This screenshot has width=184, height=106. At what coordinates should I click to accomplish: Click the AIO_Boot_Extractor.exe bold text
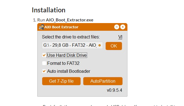70,20
